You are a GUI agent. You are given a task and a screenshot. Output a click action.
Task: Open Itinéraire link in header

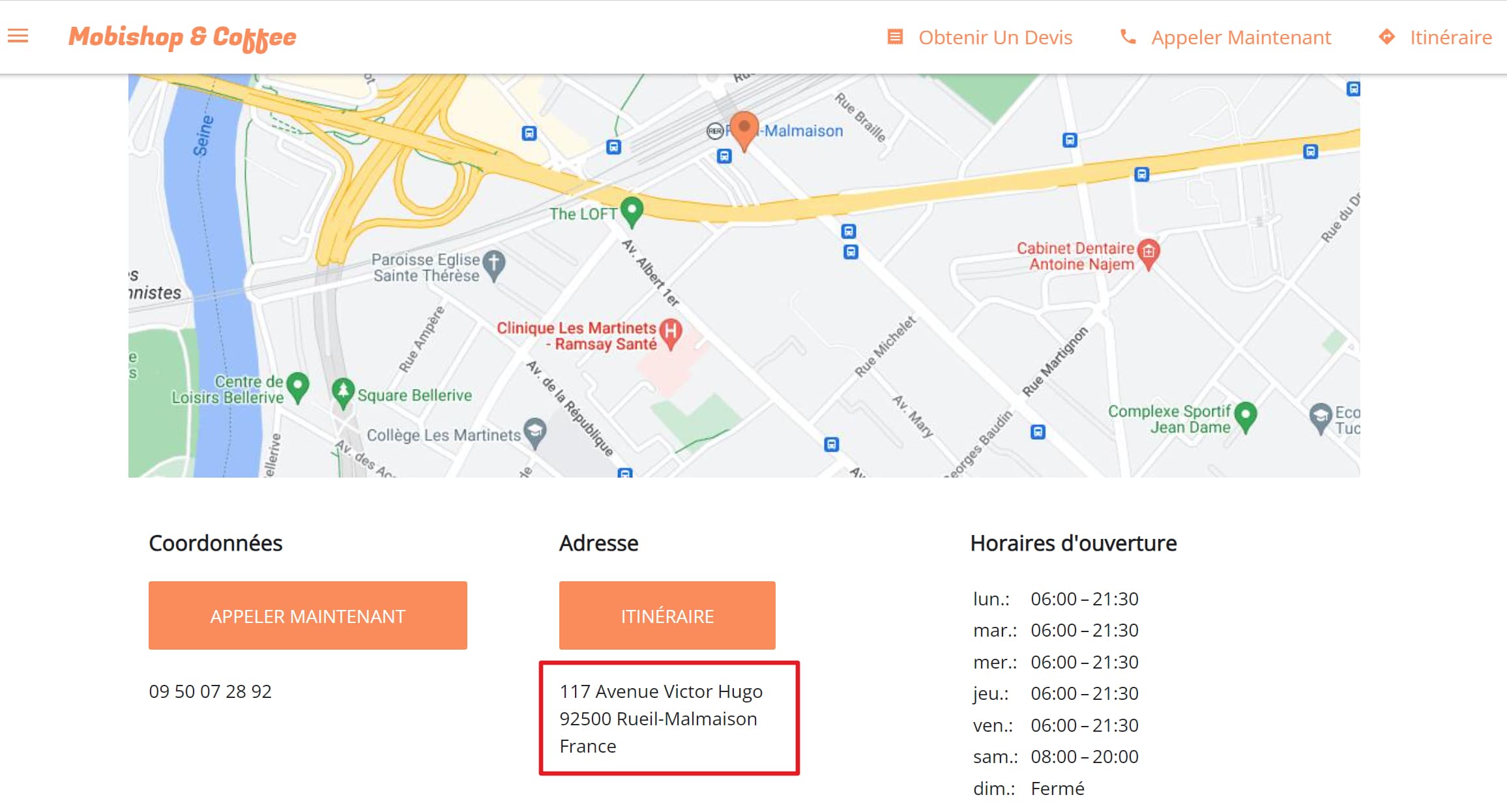[x=1450, y=37]
